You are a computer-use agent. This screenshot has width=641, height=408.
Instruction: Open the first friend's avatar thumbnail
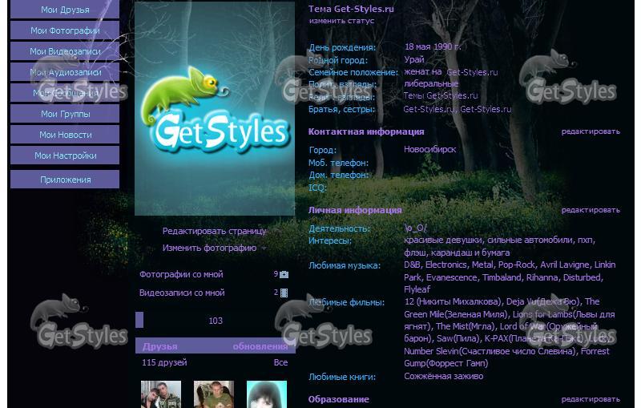161,394
